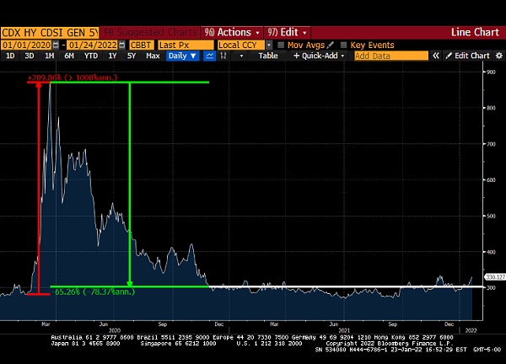The image size is (506, 364).
Task: Open the start date calendar picker
Action: [56, 45]
